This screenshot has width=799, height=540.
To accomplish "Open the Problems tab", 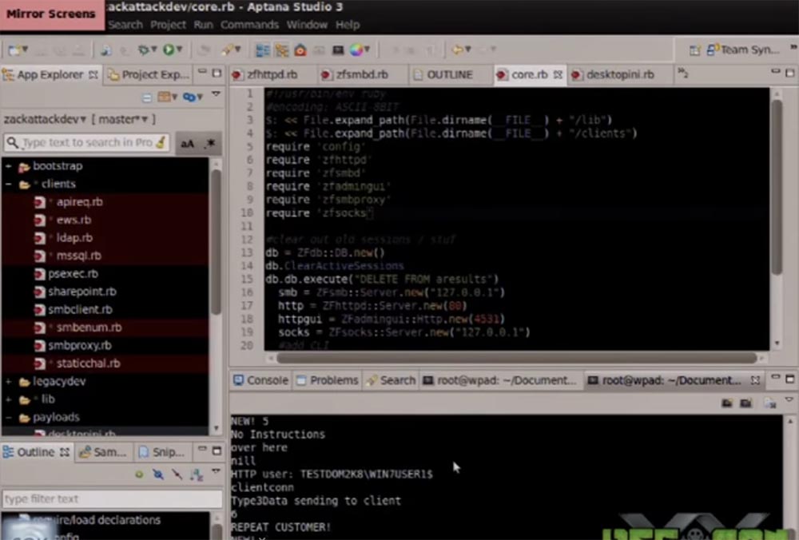I will [327, 380].
